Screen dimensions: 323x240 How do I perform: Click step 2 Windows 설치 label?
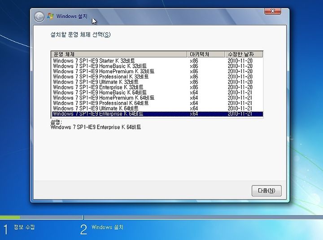click(x=108, y=227)
